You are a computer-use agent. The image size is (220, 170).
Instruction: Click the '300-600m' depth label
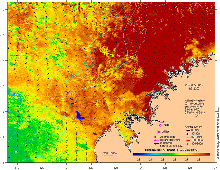point(197,143)
